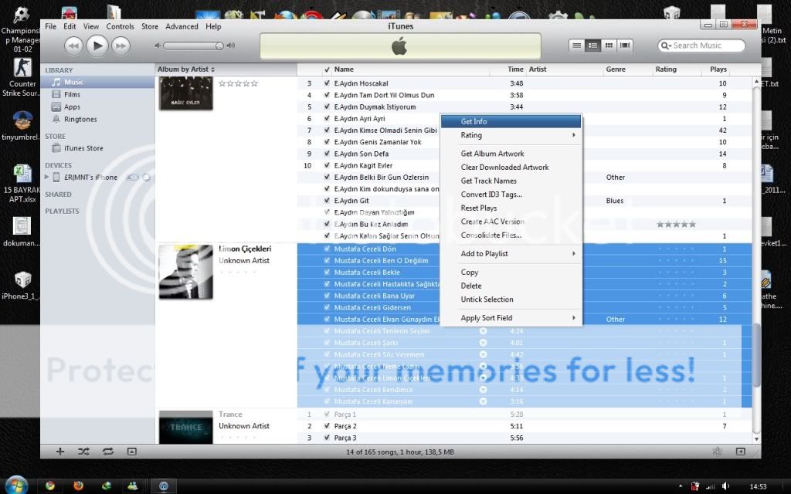
Task: Start playback with the Play button
Action: (97, 46)
